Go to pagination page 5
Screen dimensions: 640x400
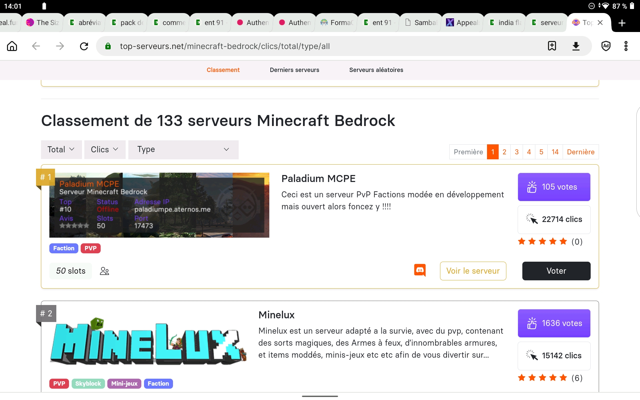(x=541, y=152)
